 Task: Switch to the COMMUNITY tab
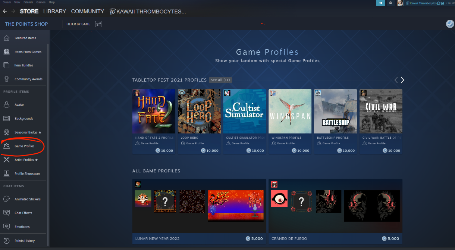coord(88,11)
